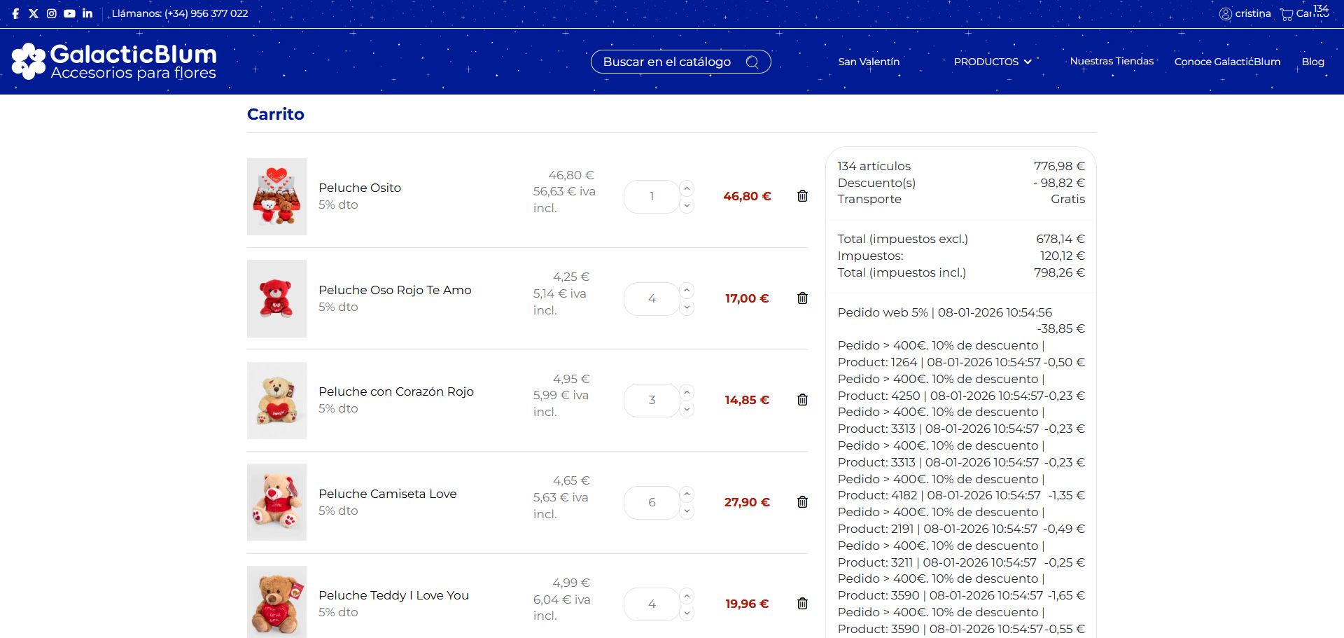Decrease quantity of Peluche Teddy I Love You
Image resolution: width=1344 pixels, height=638 pixels.
tap(687, 613)
